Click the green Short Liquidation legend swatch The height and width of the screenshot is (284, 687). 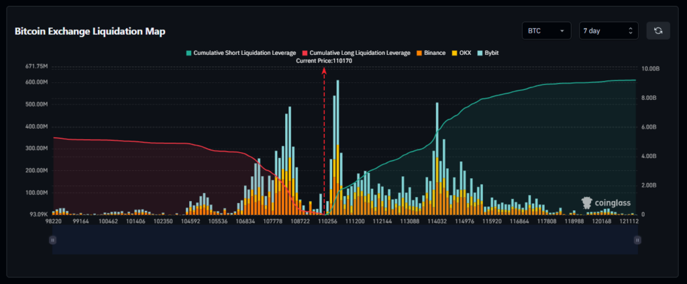(x=189, y=53)
